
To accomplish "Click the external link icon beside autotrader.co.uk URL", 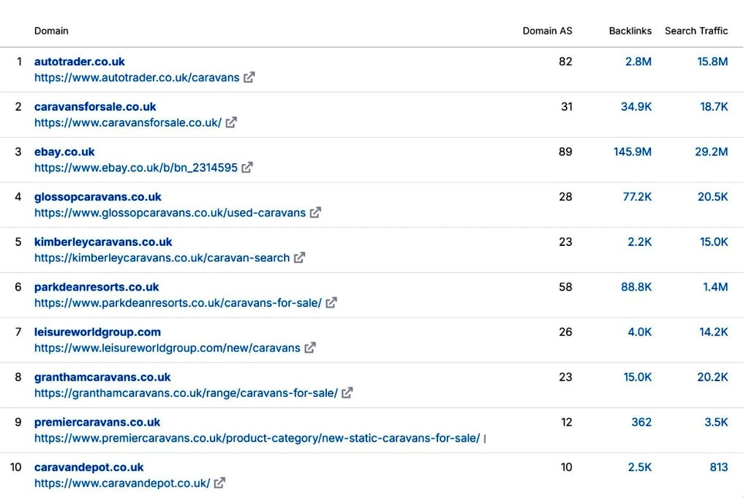I will point(249,77).
